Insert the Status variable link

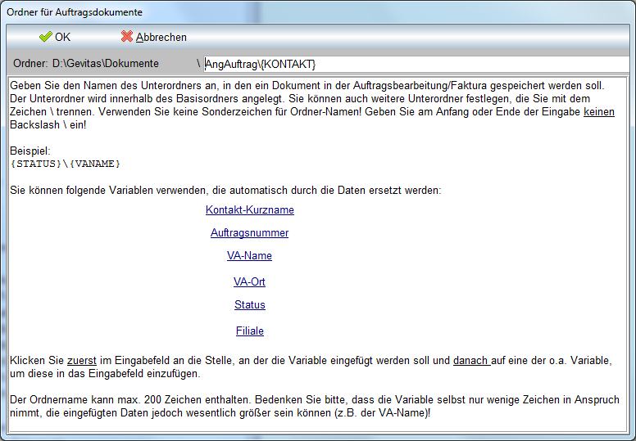[250, 305]
